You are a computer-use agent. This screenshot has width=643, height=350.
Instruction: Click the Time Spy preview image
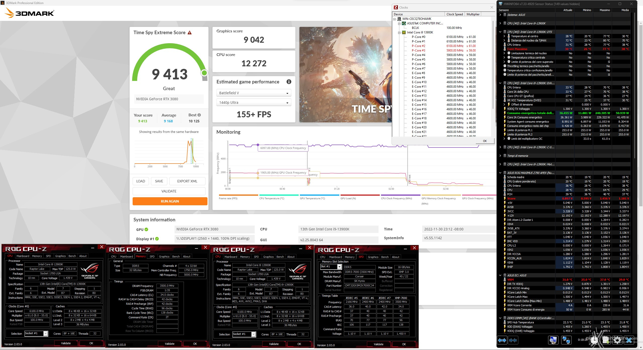pos(346,75)
